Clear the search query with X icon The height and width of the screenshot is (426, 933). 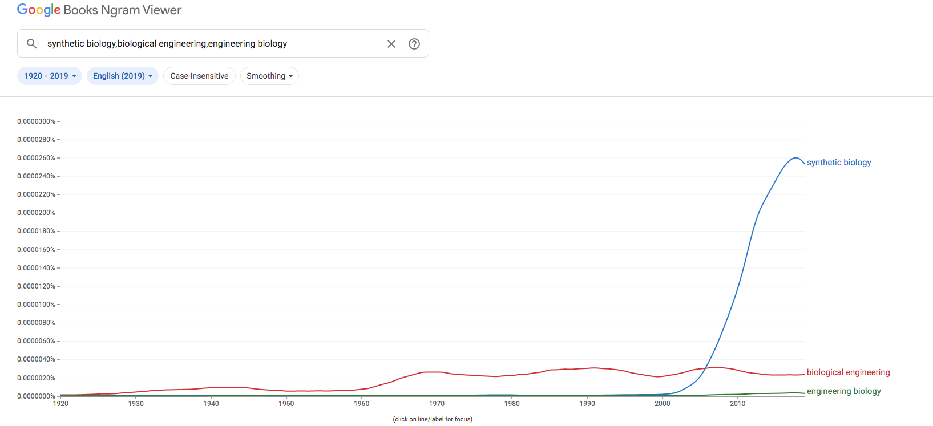[391, 44]
